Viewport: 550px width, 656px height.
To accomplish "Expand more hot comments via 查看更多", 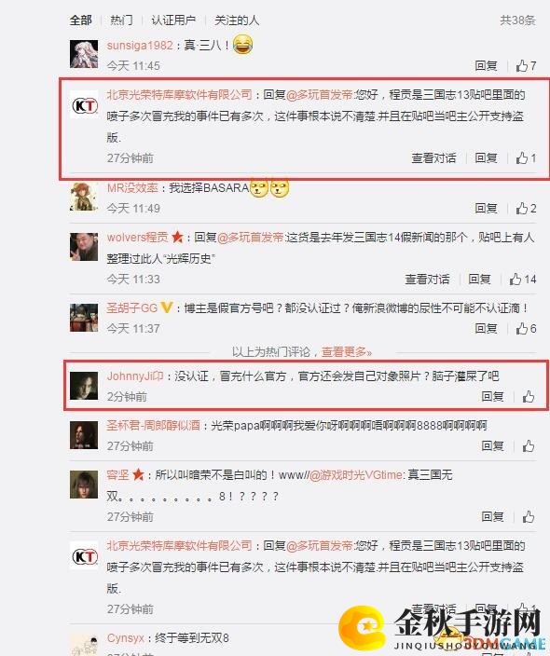I will pyautogui.click(x=346, y=352).
